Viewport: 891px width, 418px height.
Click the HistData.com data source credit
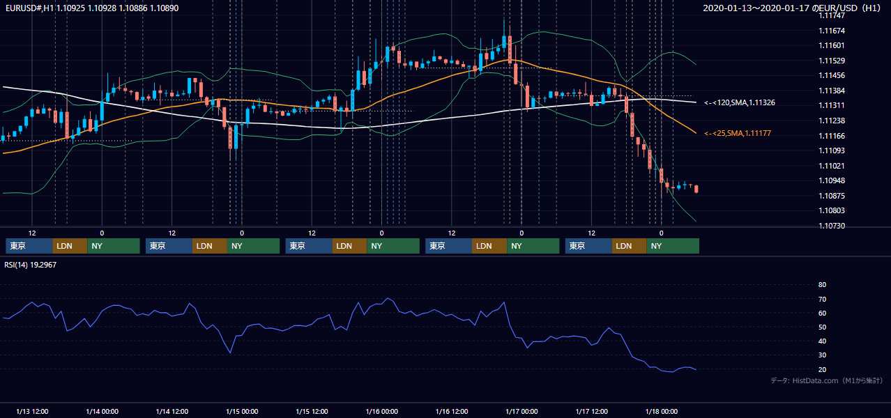click(x=826, y=381)
